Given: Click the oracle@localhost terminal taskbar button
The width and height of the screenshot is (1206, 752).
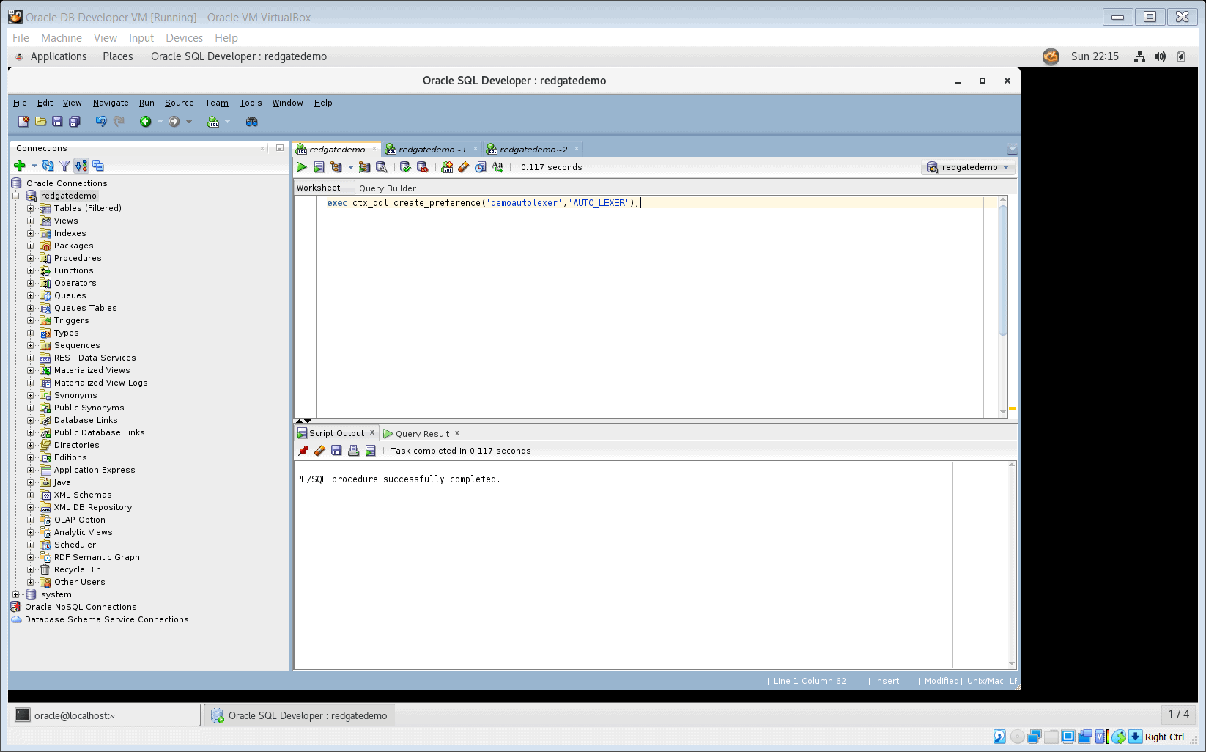Looking at the screenshot, I should tap(105, 715).
